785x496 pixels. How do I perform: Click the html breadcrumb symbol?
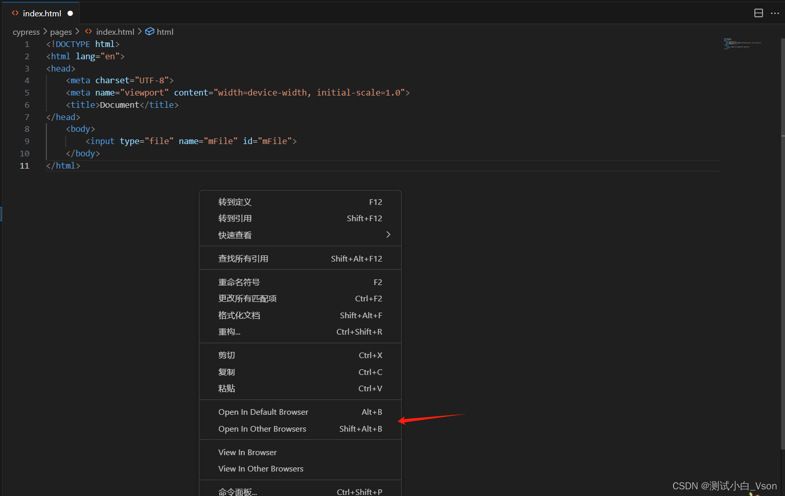tap(165, 32)
